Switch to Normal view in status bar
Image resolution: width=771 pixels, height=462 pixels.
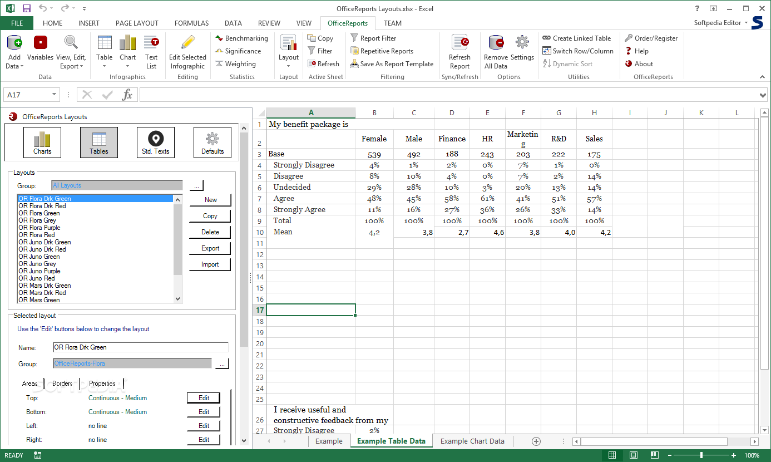click(x=612, y=455)
